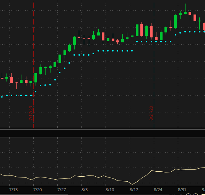Click the 7/27 time axis label
Image resolution: width=205 pixels, height=195 pixels.
(62, 190)
